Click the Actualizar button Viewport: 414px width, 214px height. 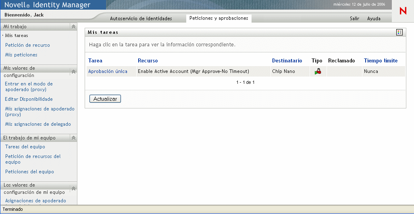pyautogui.click(x=105, y=99)
